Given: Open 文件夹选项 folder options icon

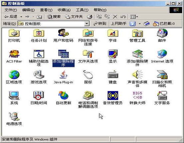Looking at the screenshot, I should (x=88, y=54).
